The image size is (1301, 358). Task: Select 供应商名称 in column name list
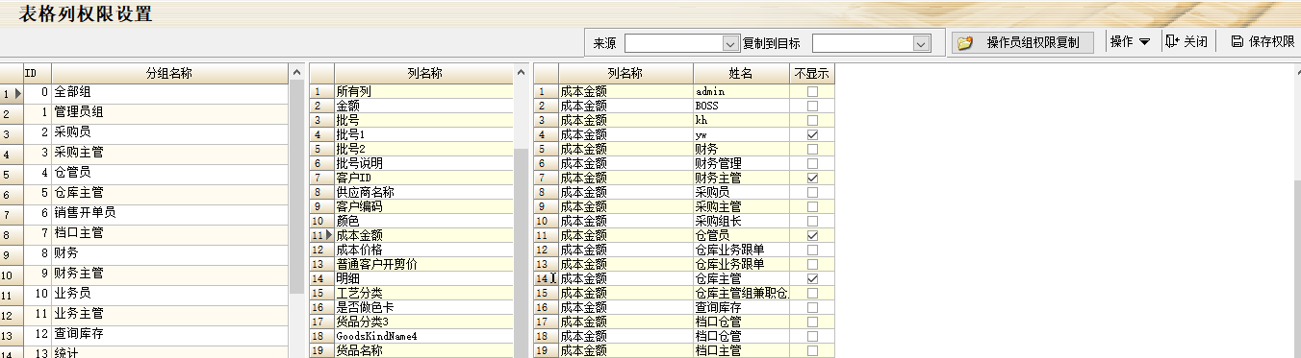424,192
